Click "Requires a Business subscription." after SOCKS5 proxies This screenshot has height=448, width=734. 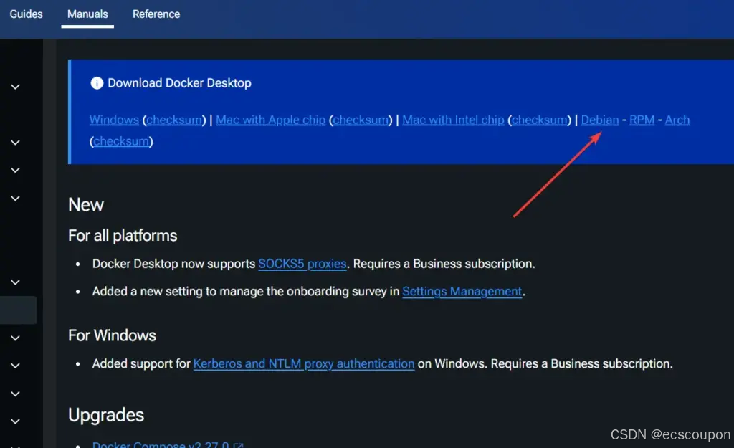444,264
